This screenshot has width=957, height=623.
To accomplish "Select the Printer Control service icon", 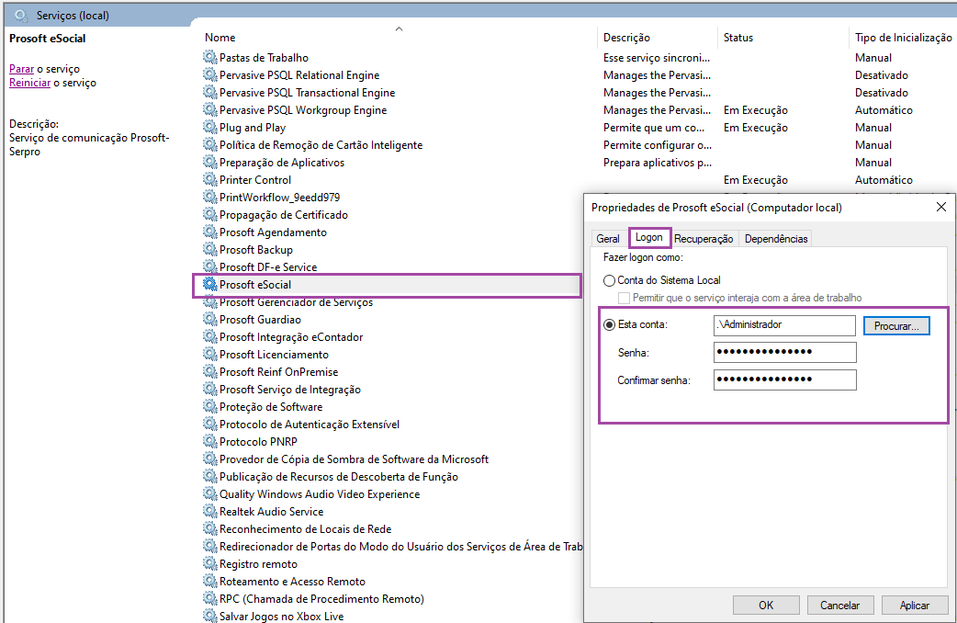I will 210,179.
